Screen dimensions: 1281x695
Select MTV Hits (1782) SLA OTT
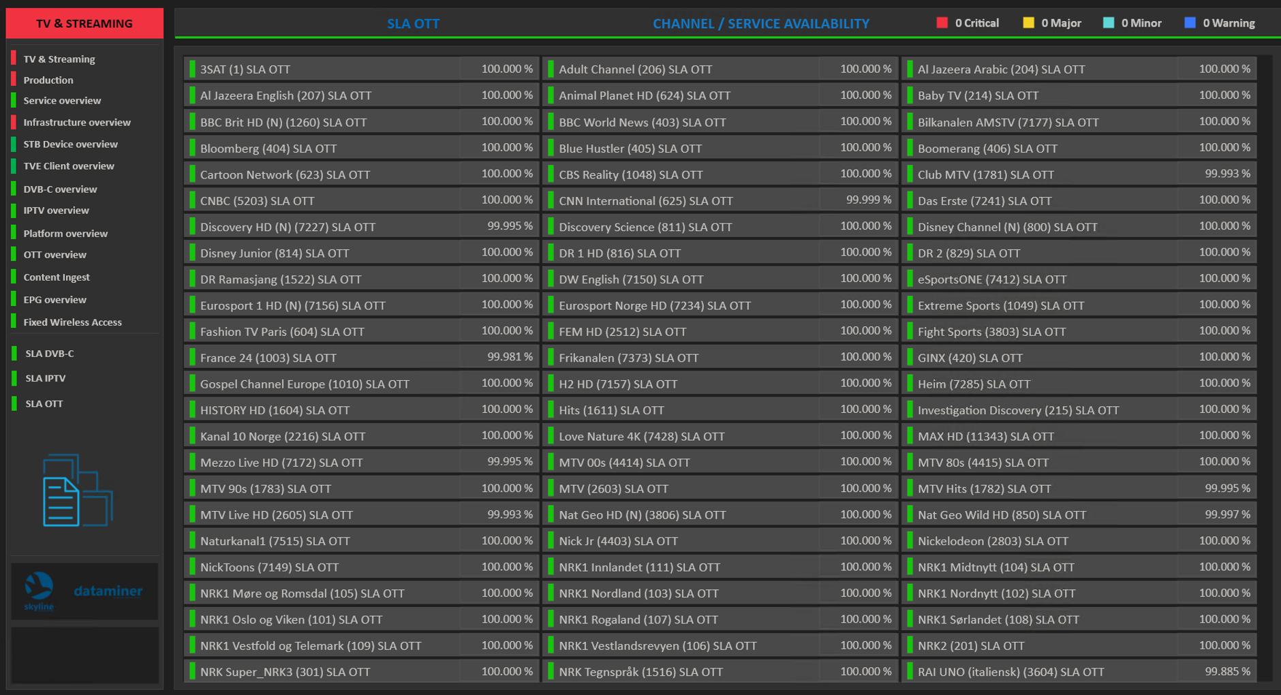point(1079,489)
